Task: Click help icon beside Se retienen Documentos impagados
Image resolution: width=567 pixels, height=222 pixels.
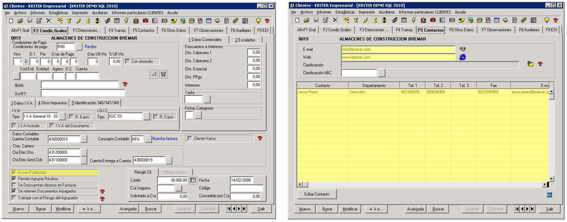Action: point(102,192)
